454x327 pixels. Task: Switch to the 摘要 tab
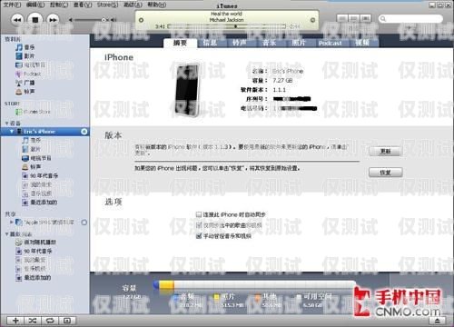click(x=180, y=43)
